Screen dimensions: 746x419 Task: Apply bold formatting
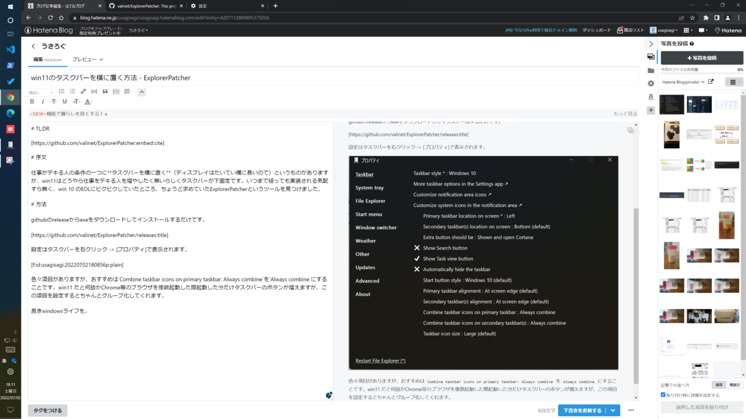[x=32, y=101]
